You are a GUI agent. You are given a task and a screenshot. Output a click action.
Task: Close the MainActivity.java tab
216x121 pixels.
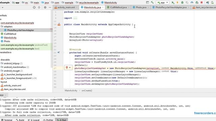(x=103, y=7)
